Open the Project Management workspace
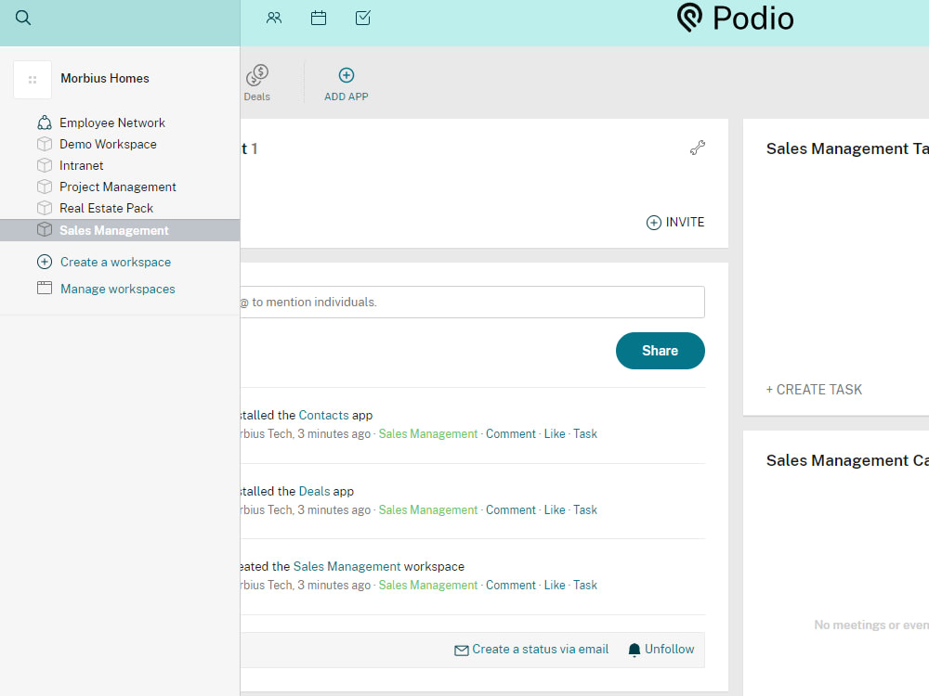The image size is (929, 696). (117, 187)
